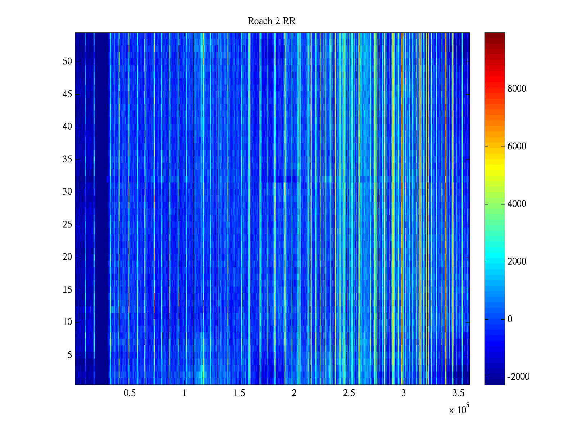Image resolution: width=576 pixels, height=432 pixels.
Task: Click the colorbar label 6000
Action: click(517, 147)
